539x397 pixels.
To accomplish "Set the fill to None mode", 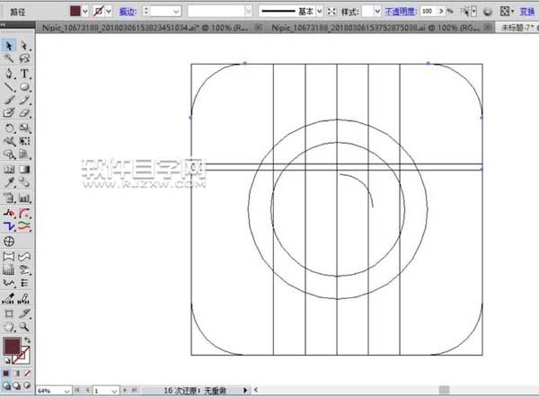I will click(28, 372).
